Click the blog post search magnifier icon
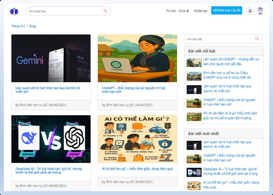This screenshot has height=195, width=273. coord(257,39)
